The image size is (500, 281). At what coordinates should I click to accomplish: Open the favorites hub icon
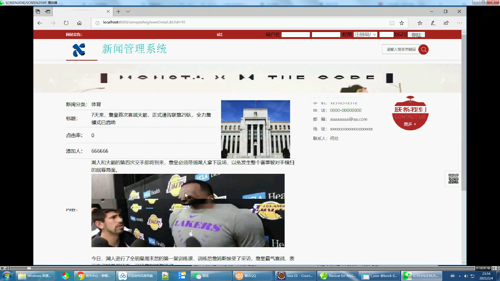pyautogui.click(x=420, y=23)
